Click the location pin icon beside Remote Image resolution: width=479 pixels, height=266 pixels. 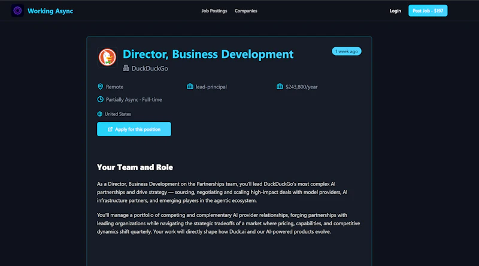tap(100, 87)
